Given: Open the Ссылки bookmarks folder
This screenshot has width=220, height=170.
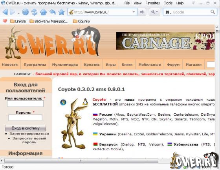Looking at the screenshot, I should (81, 21).
